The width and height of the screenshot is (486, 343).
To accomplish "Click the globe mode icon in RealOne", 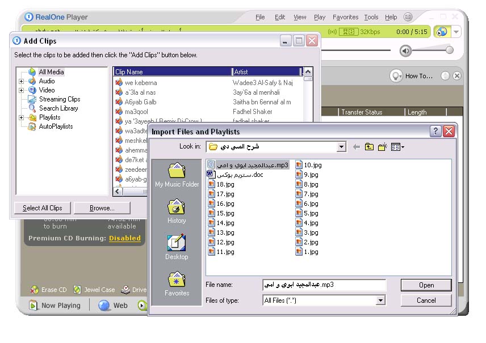I will [442, 32].
